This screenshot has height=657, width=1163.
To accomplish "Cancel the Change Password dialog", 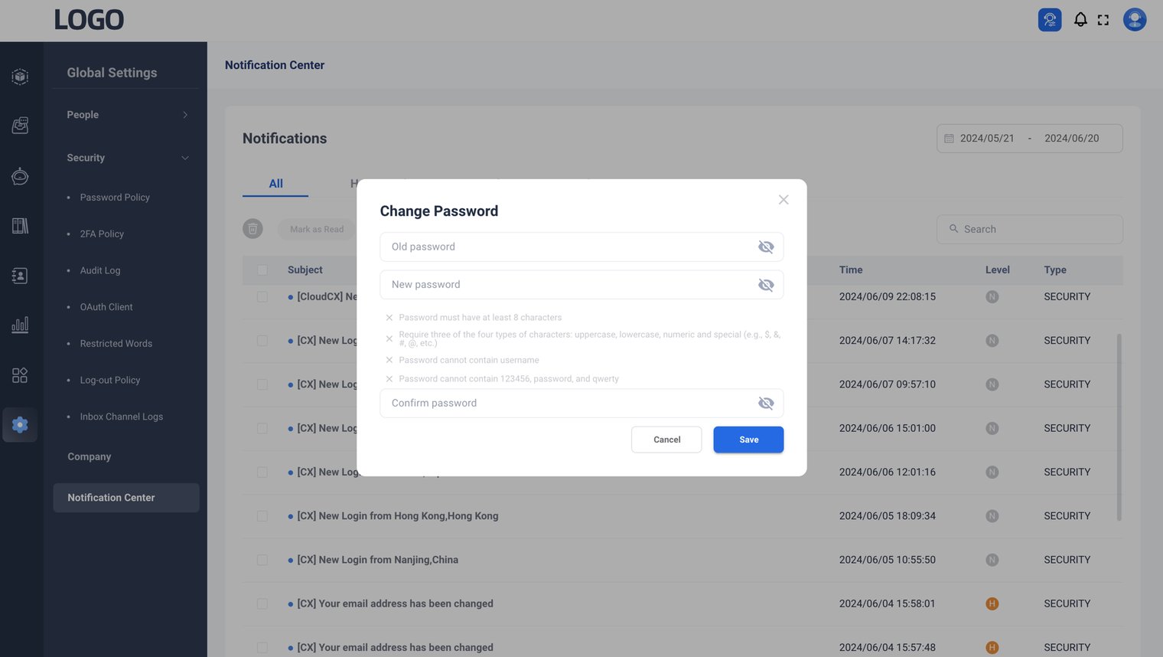I will coord(666,440).
